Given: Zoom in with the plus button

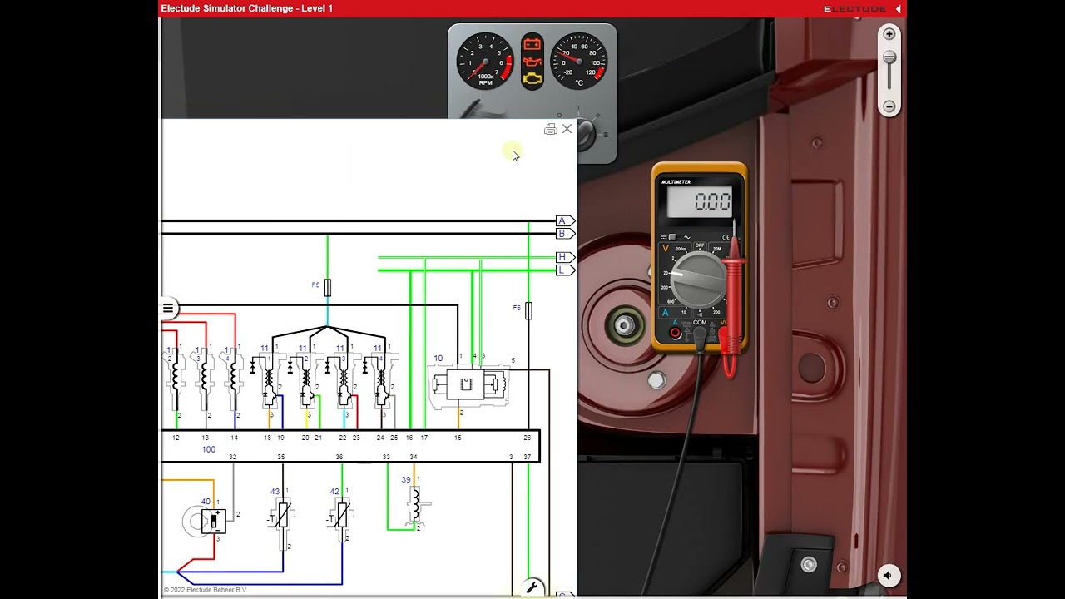Looking at the screenshot, I should (889, 34).
